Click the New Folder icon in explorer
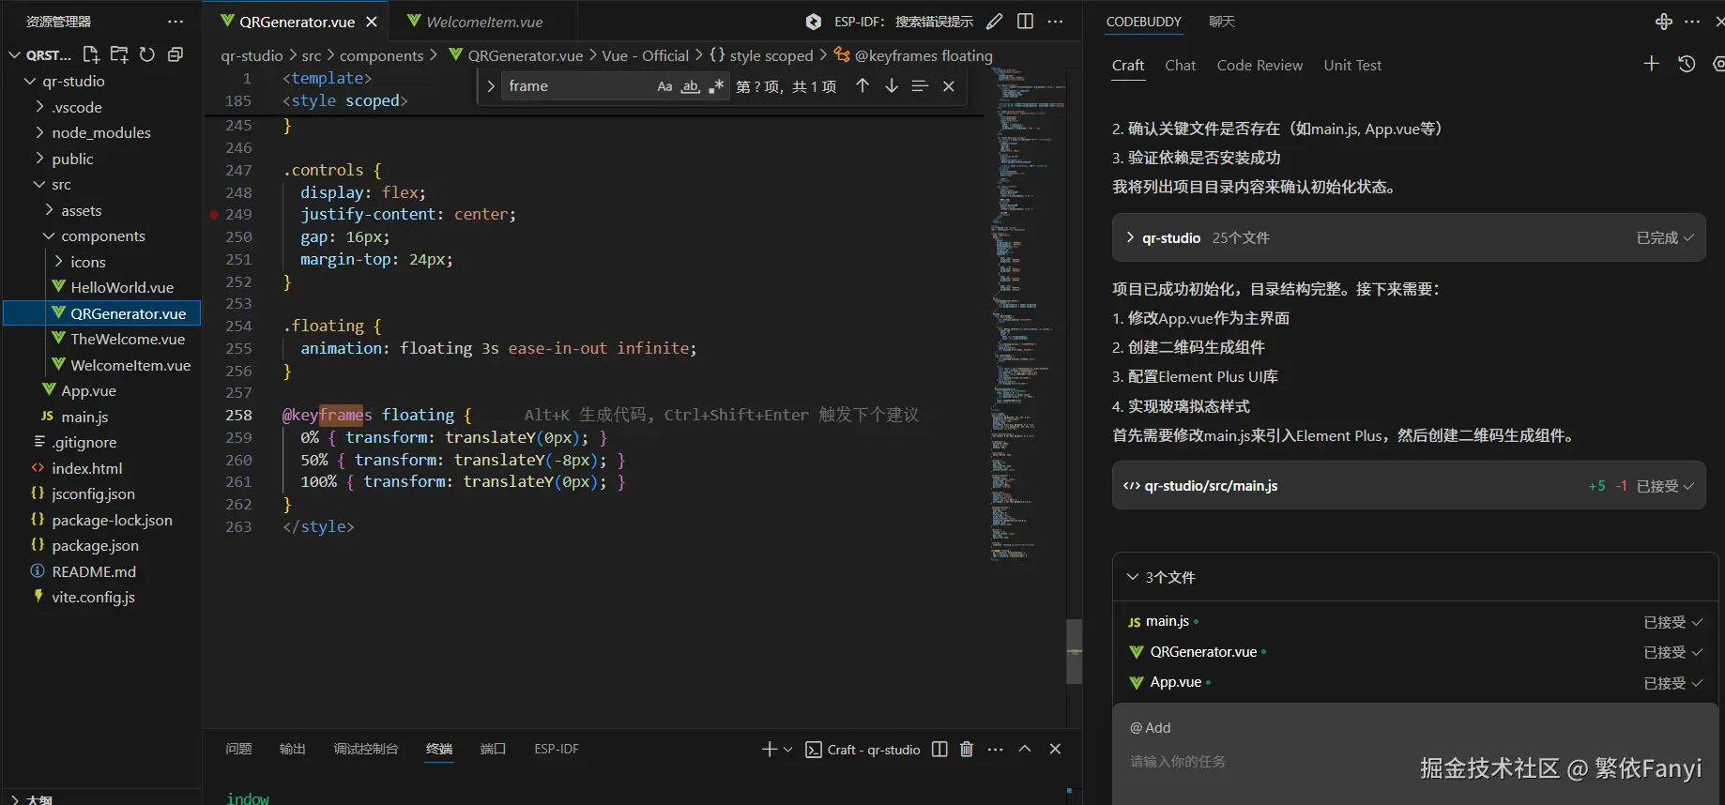Screen dimensions: 1725x805 [119, 54]
